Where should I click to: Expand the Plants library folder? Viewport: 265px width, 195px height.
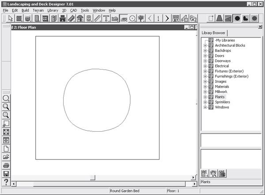(205, 97)
